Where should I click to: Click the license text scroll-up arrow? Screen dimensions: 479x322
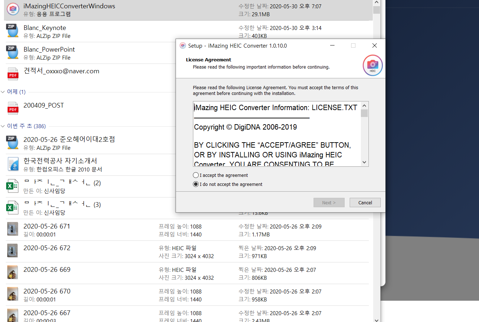[364, 106]
